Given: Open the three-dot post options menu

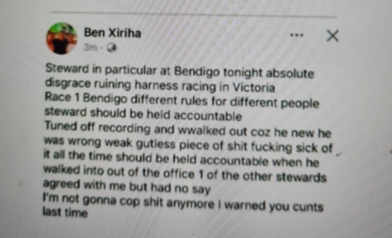Looking at the screenshot, I should [x=296, y=35].
